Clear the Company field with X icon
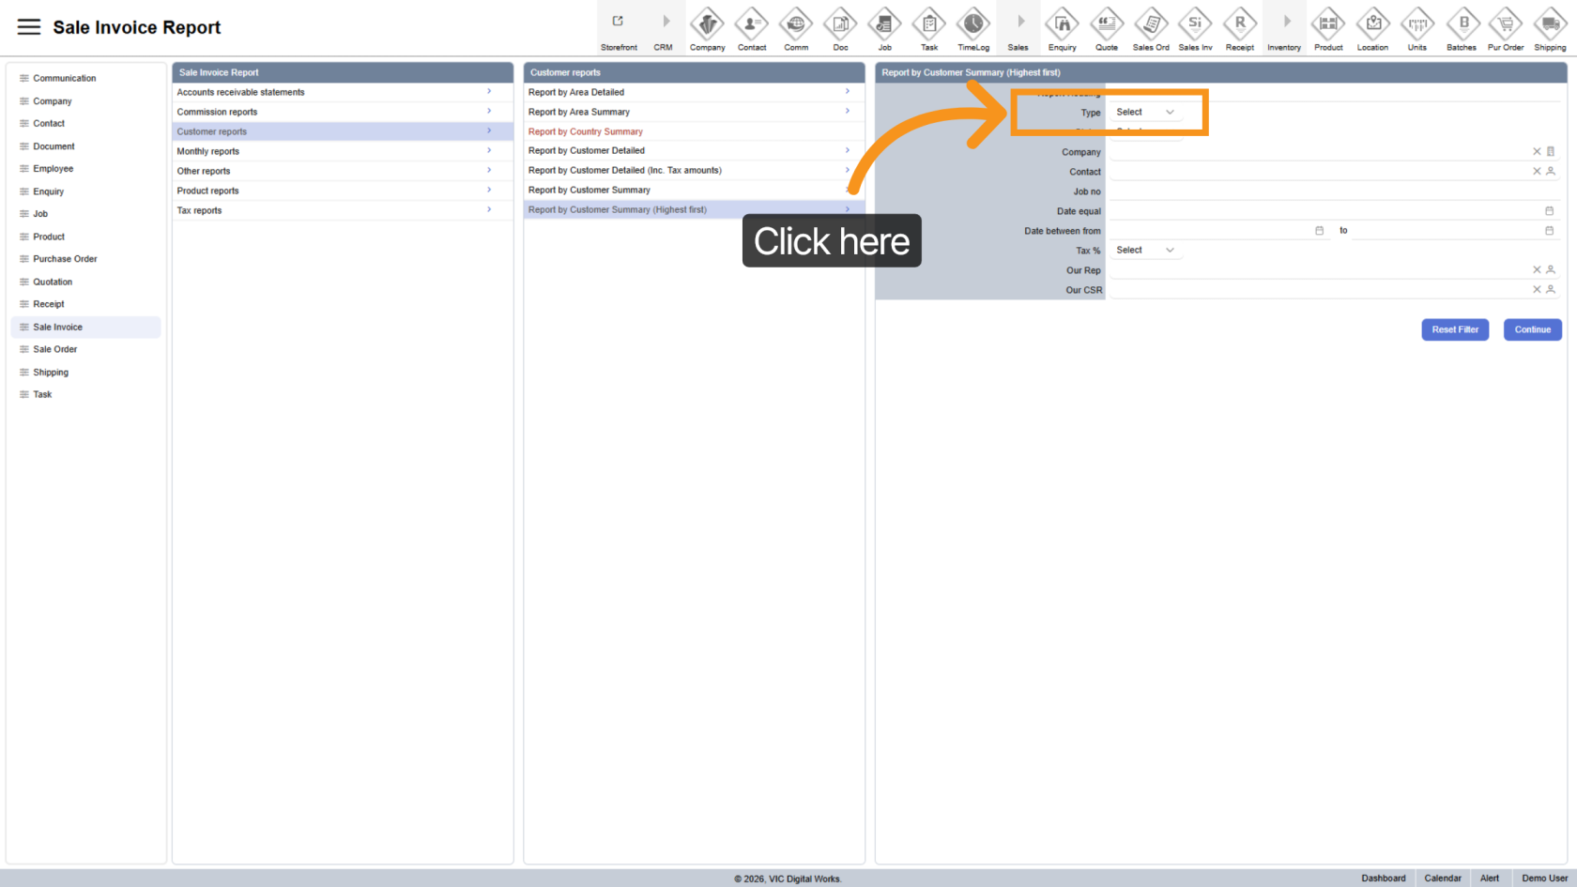The height and width of the screenshot is (887, 1577). [x=1537, y=151]
